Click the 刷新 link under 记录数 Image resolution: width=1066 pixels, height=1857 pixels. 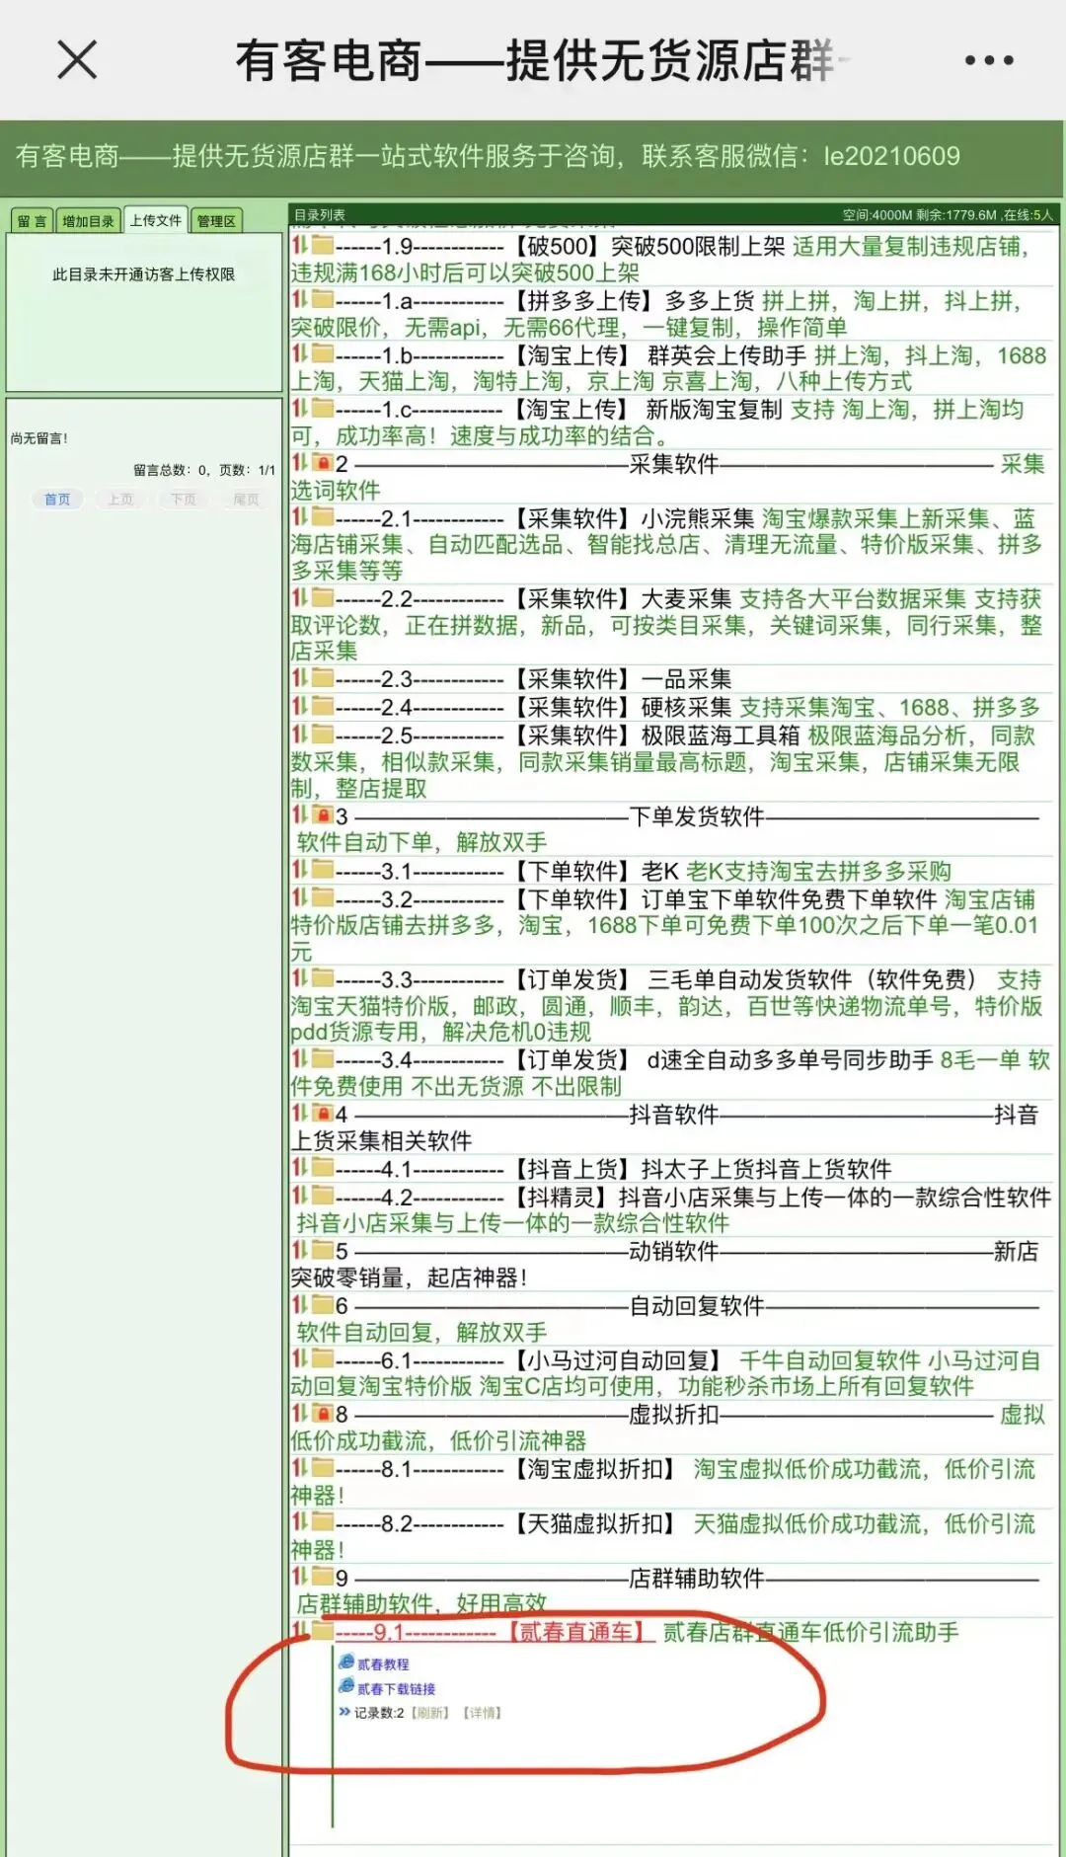pos(430,1713)
